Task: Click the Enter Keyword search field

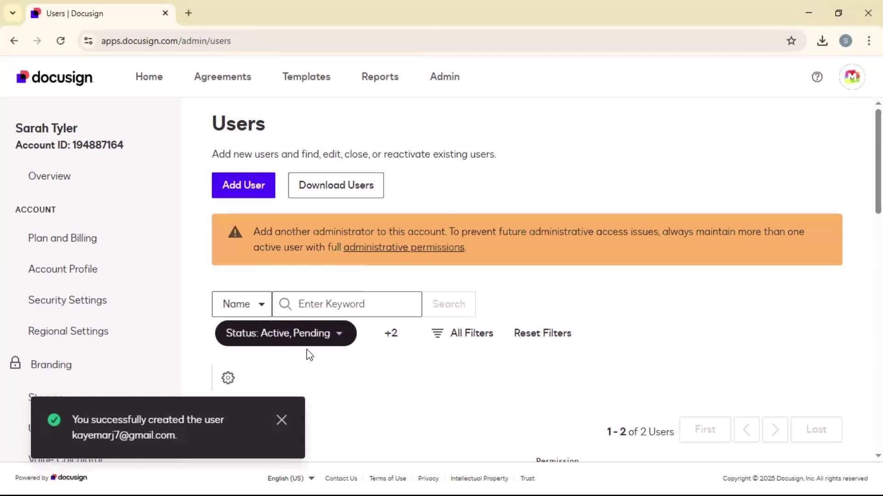Action: pyautogui.click(x=347, y=304)
